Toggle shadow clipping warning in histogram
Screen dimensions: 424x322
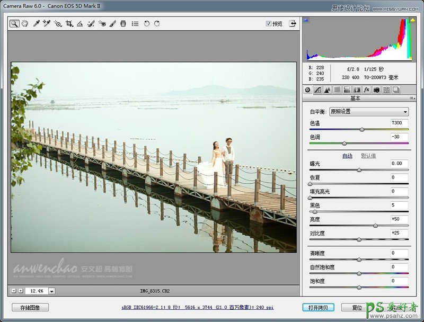click(307, 21)
